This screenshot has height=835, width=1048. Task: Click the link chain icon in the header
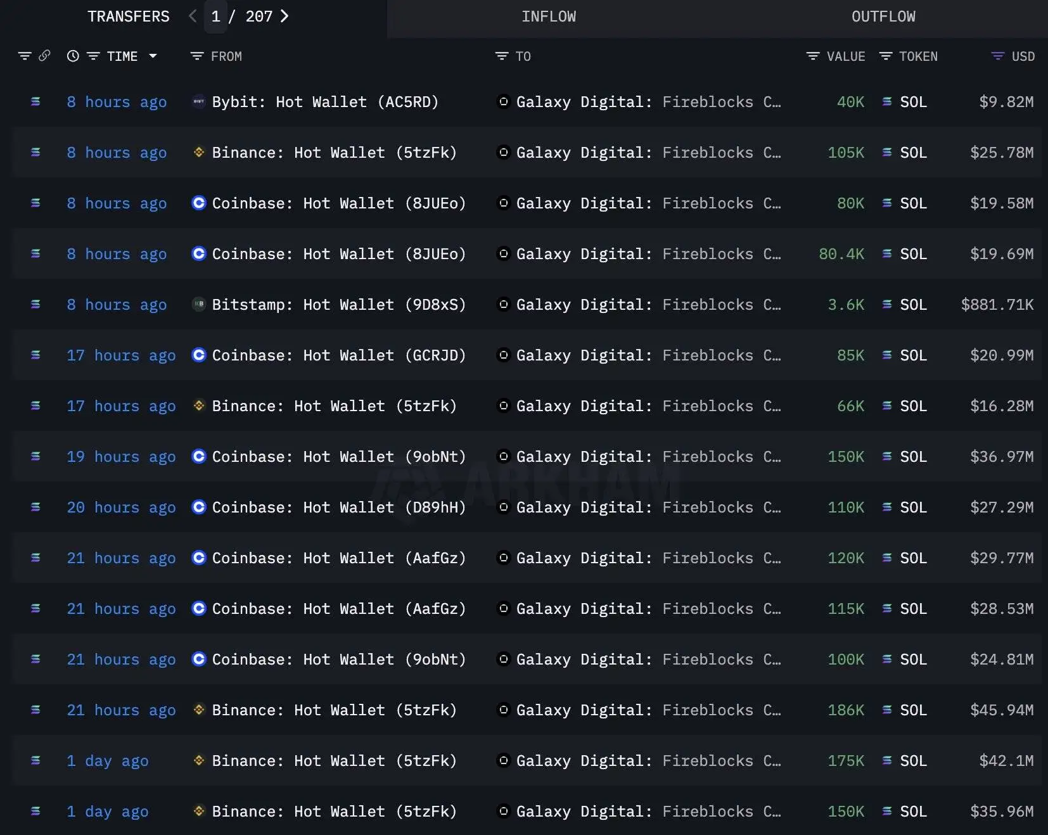coord(44,56)
